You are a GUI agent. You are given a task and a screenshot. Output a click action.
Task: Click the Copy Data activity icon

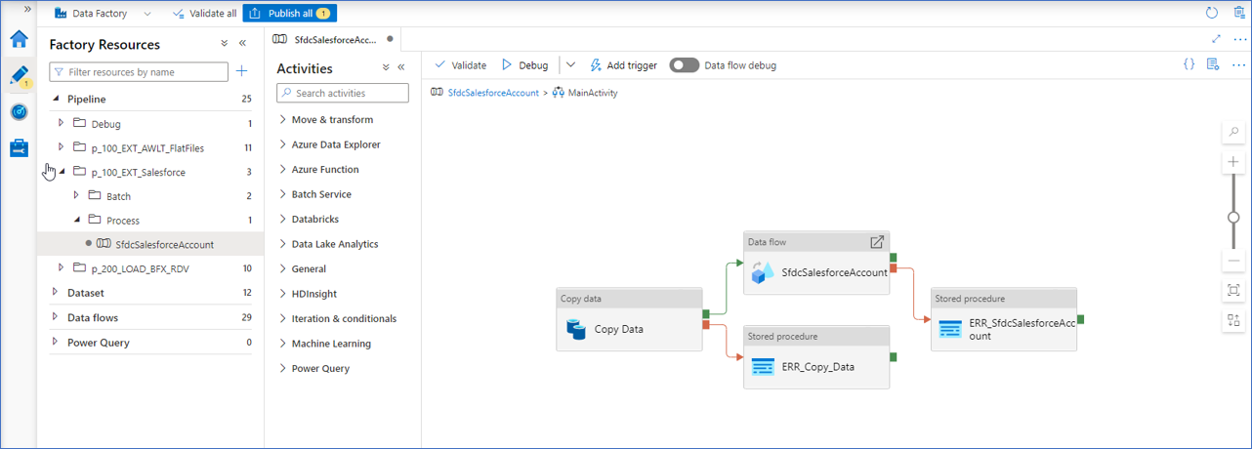click(x=576, y=330)
